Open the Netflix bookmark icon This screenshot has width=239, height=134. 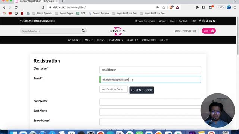click(x=22, y=13)
